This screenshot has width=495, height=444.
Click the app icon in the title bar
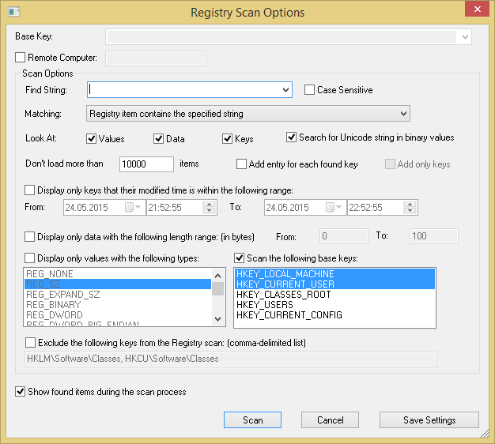[14, 12]
